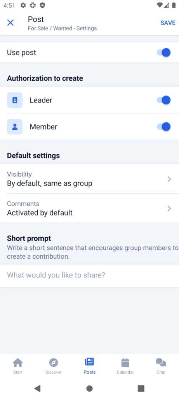Save the post settings

(168, 23)
